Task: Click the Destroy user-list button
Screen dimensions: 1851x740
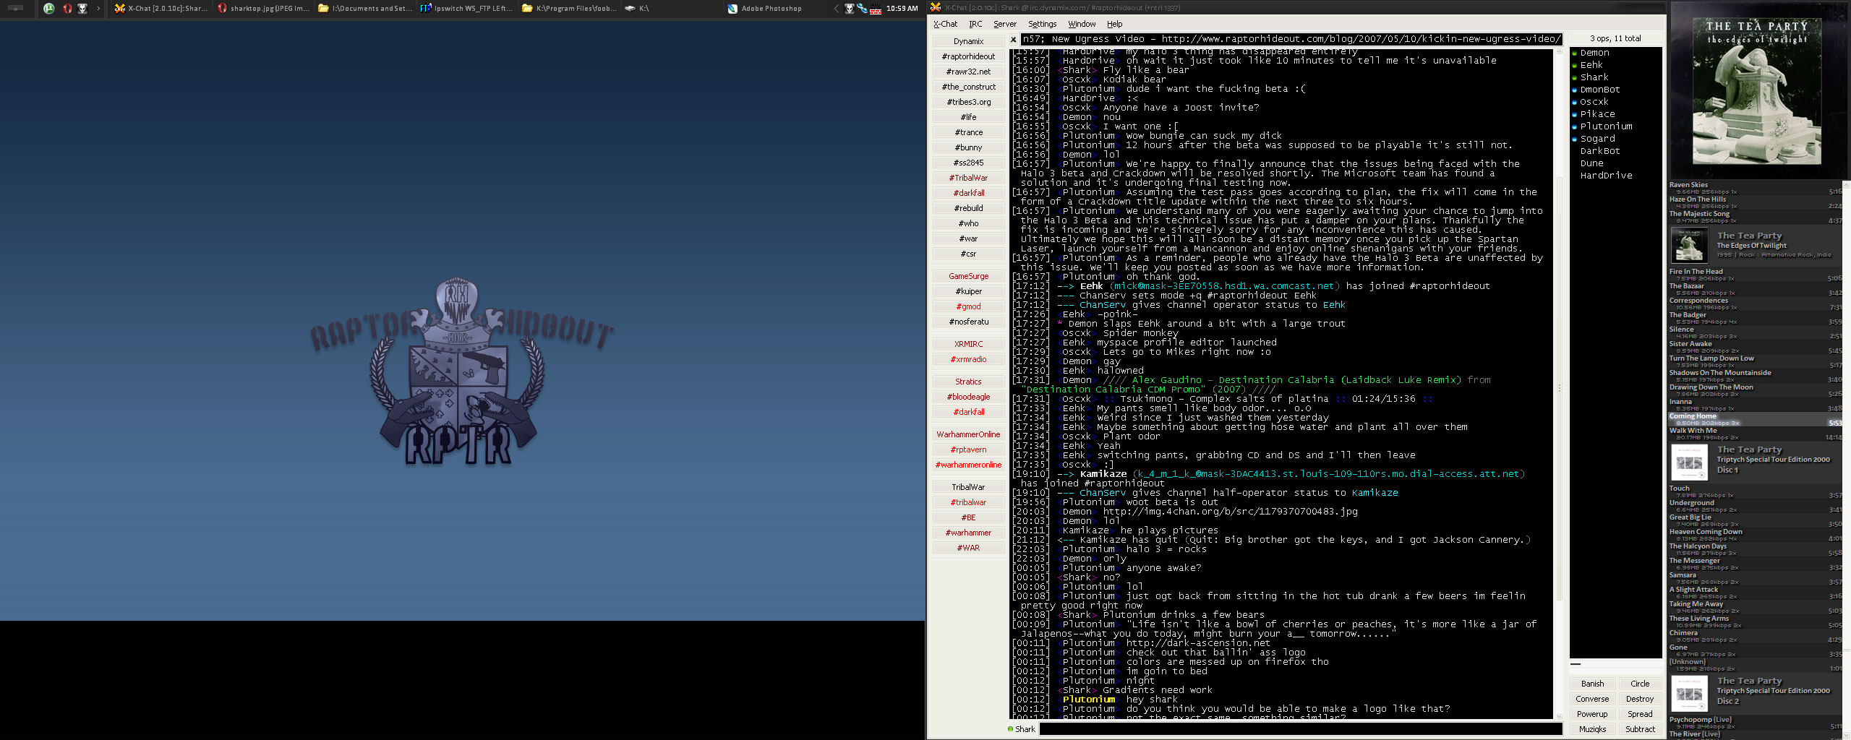Action: coord(1640,699)
